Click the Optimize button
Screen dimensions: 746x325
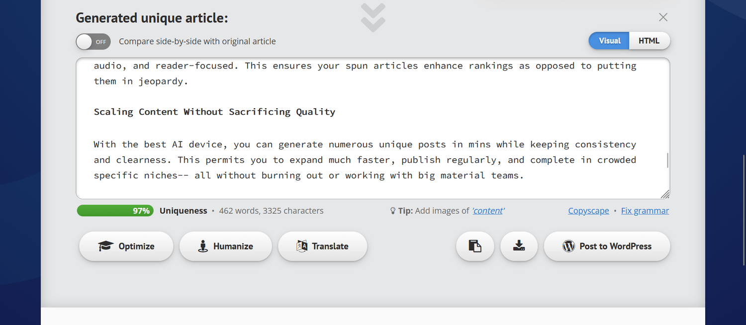coord(126,246)
